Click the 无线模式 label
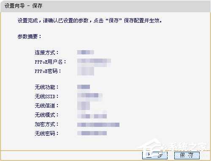 (x=46, y=115)
